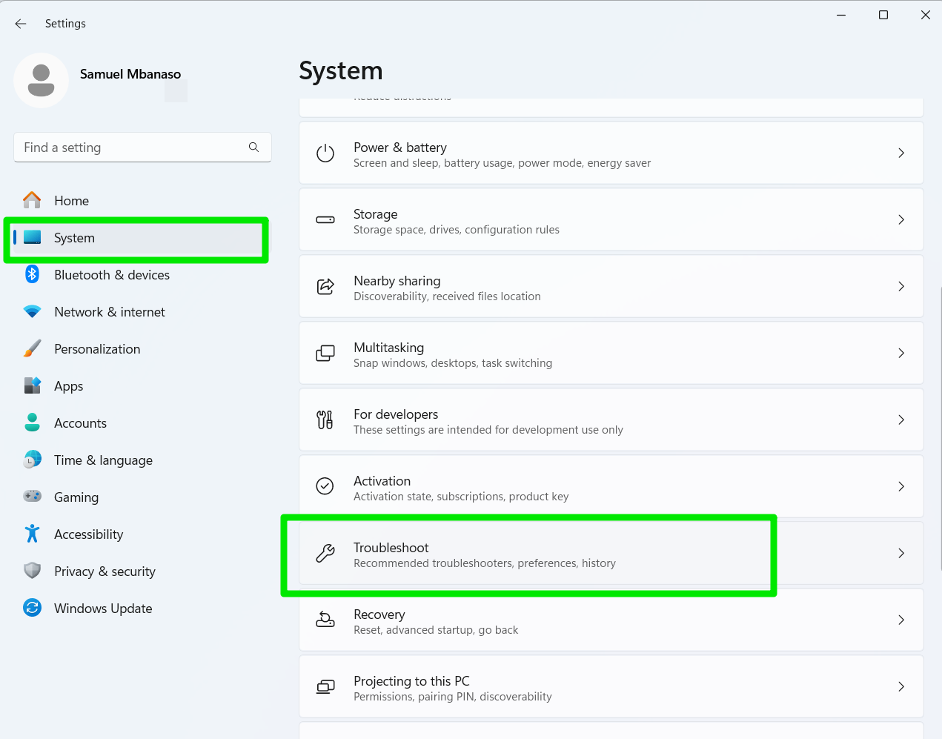Click the Nearby sharing share icon
This screenshot has width=942, height=739.
click(325, 287)
